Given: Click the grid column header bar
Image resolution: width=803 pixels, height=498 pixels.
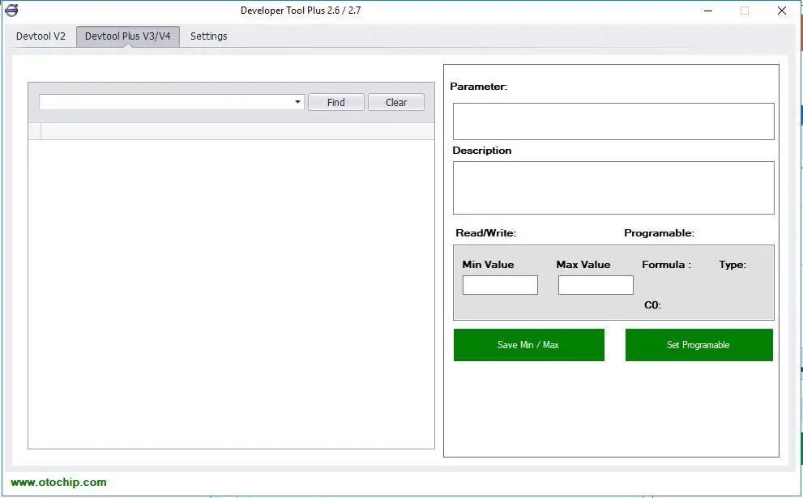Looking at the screenshot, I should point(237,131).
